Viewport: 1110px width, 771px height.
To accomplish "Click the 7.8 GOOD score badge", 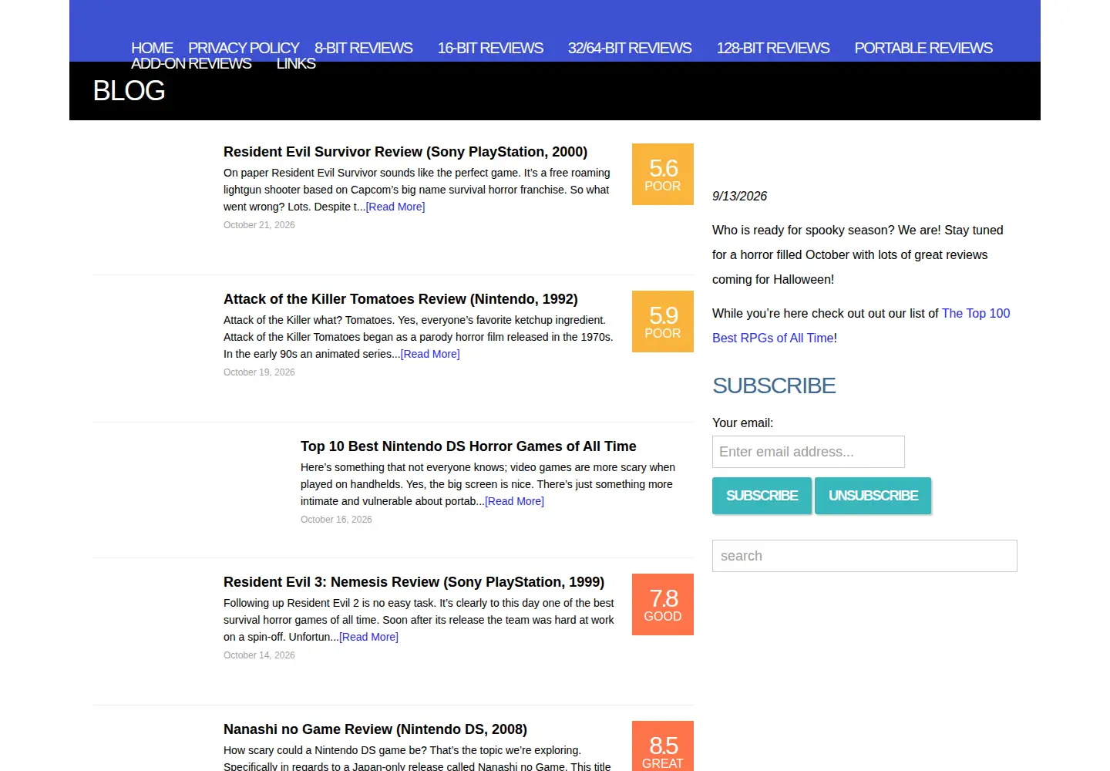I will pos(663,604).
